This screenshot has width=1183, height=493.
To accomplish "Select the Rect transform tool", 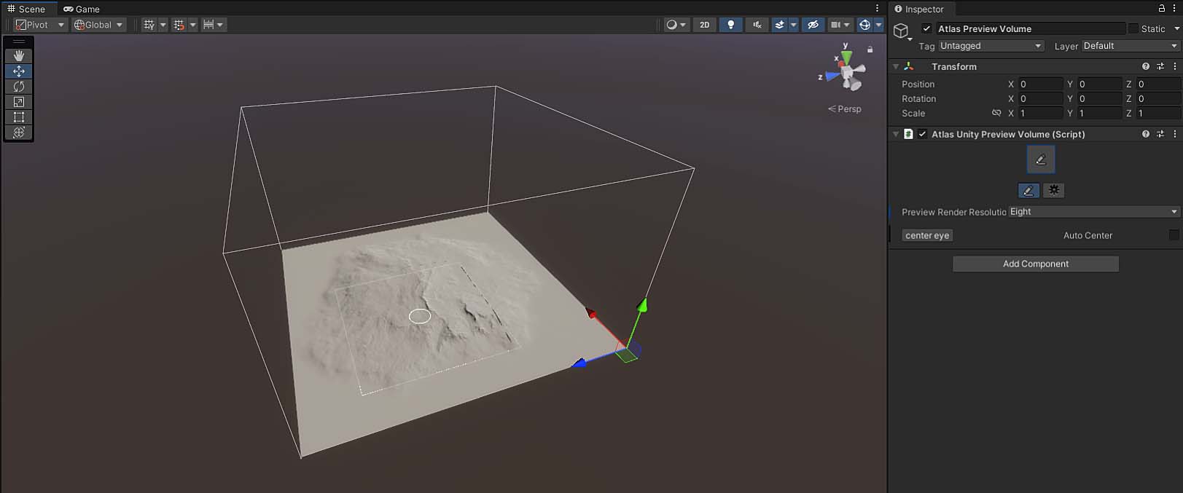I will pyautogui.click(x=19, y=117).
